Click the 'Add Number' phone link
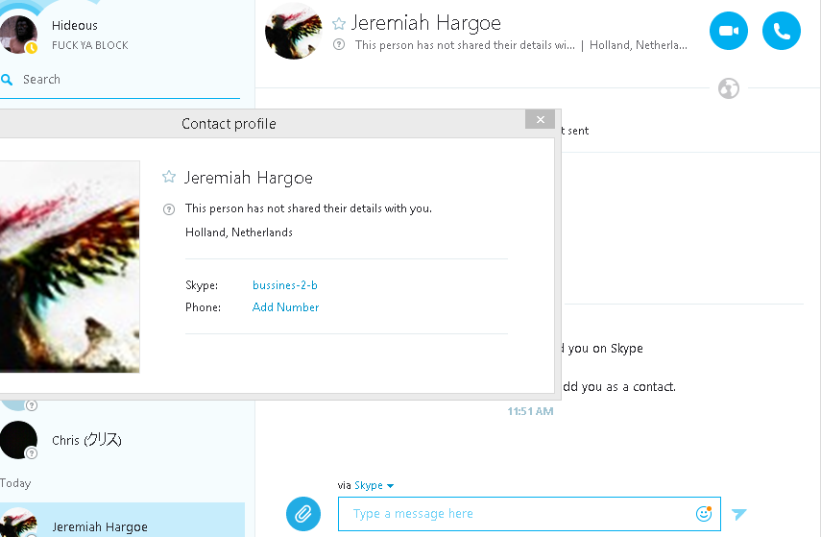821x537 pixels. click(285, 307)
